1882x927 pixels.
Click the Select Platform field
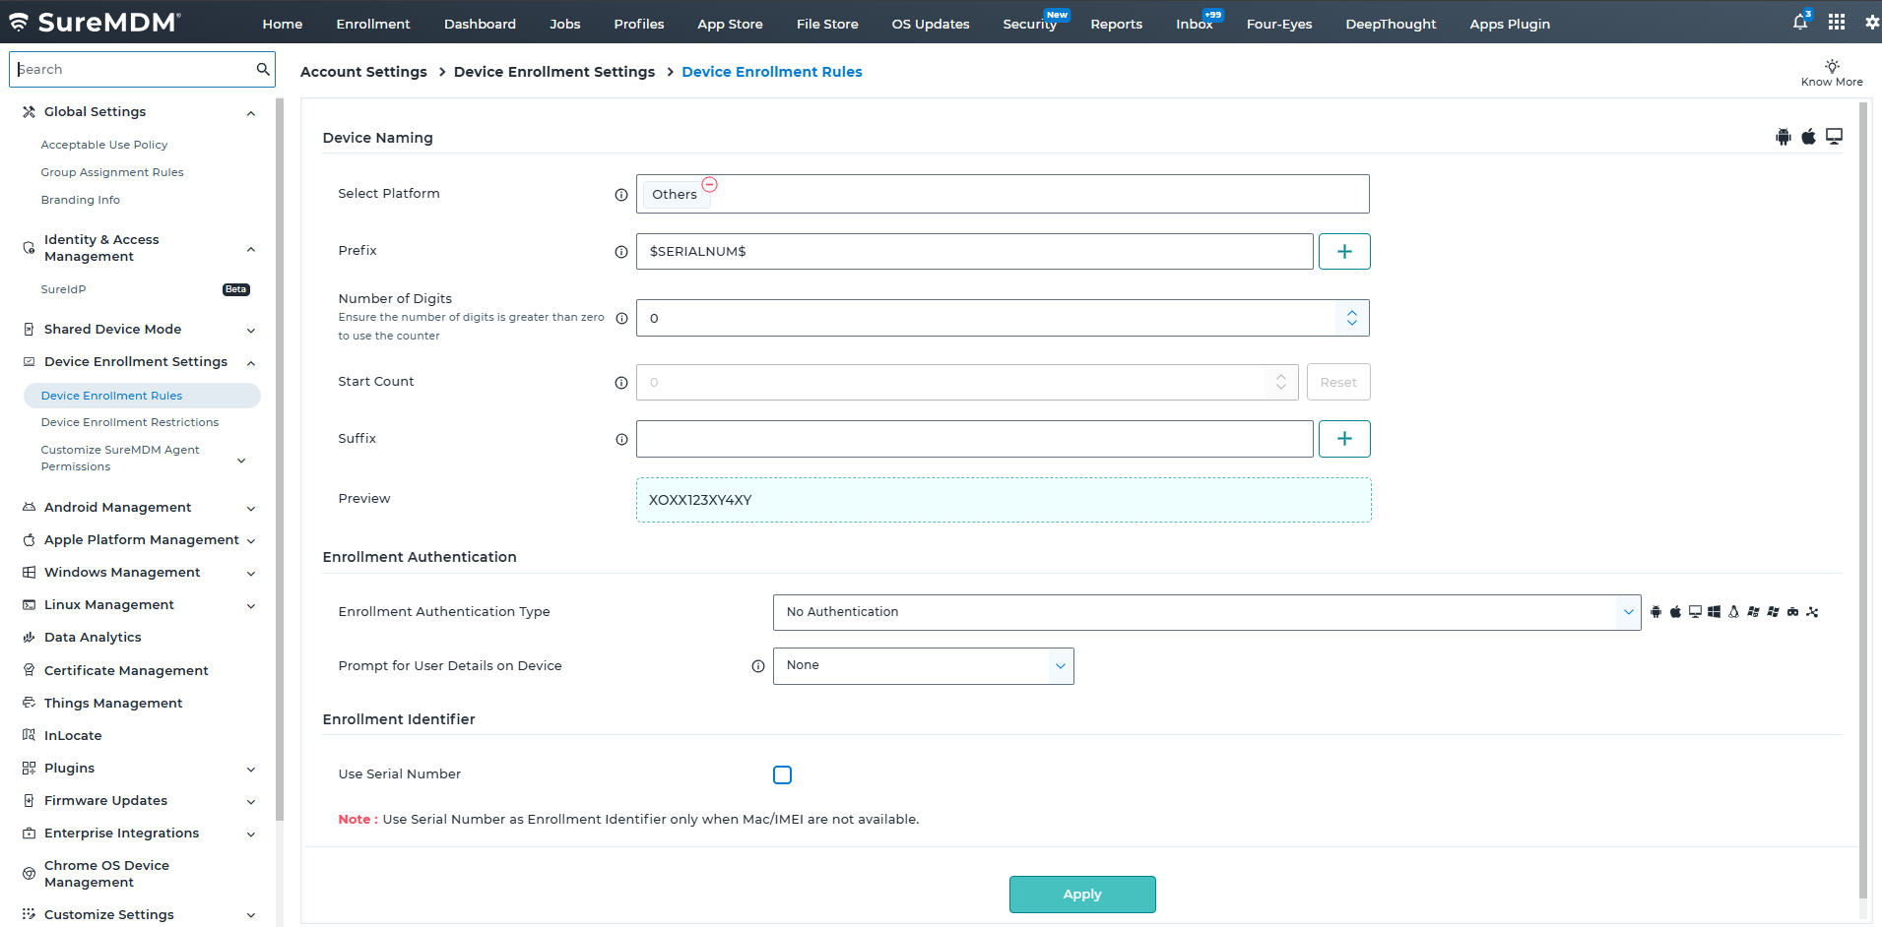[1003, 194]
